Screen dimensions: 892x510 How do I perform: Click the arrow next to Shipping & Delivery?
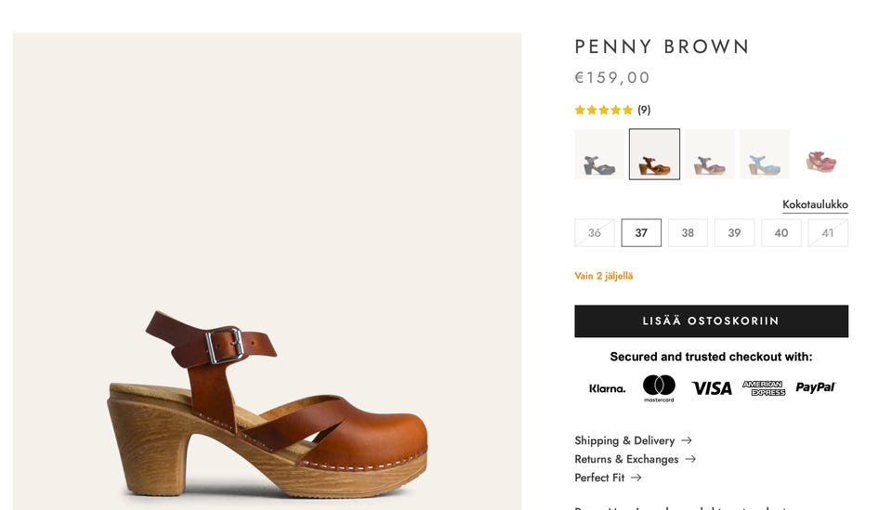[687, 440]
